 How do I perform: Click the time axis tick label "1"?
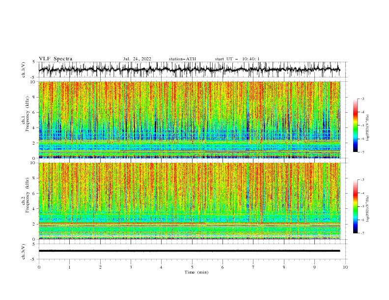[x=69, y=267]
